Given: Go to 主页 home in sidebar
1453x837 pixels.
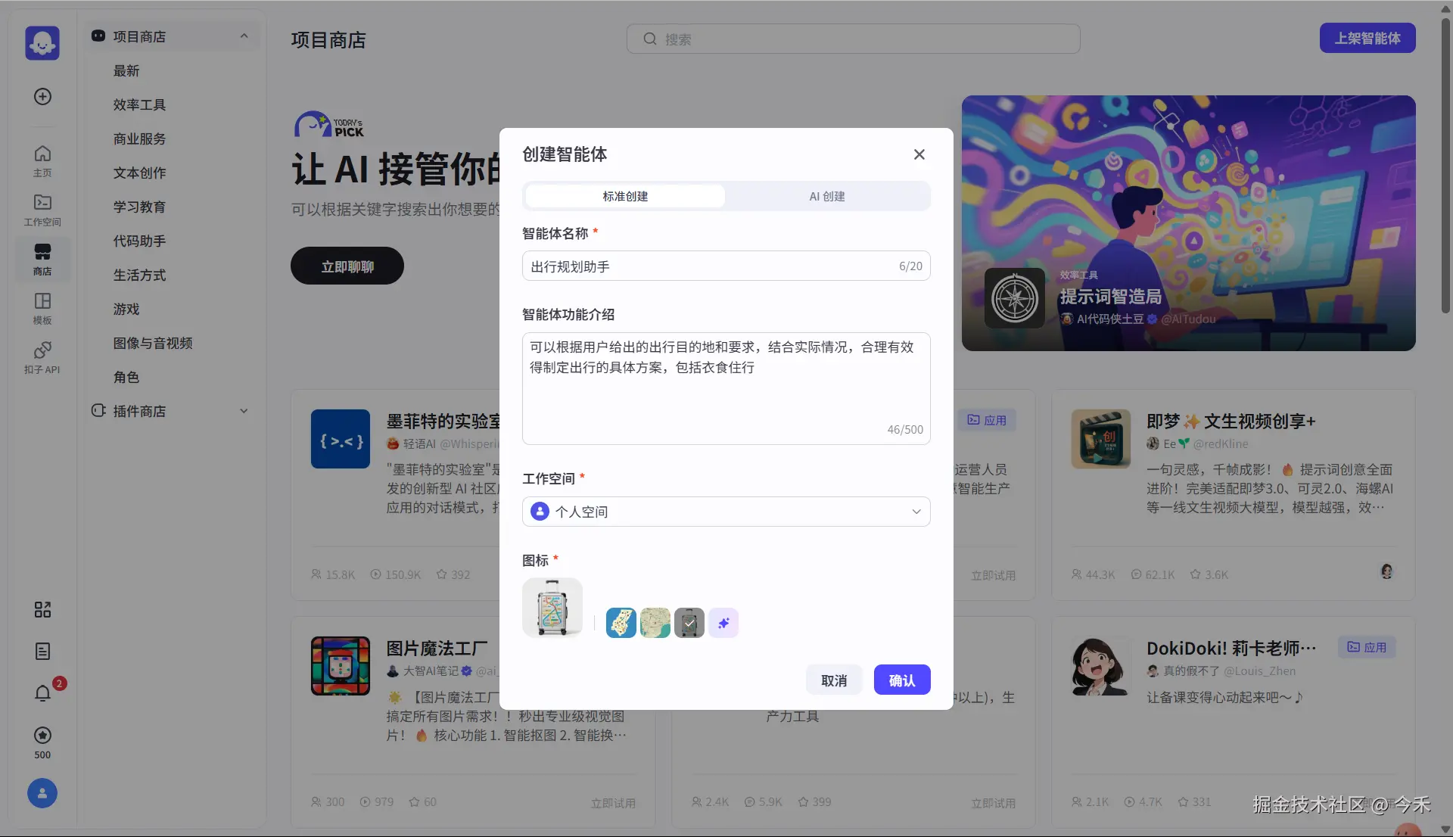Looking at the screenshot, I should point(43,160).
